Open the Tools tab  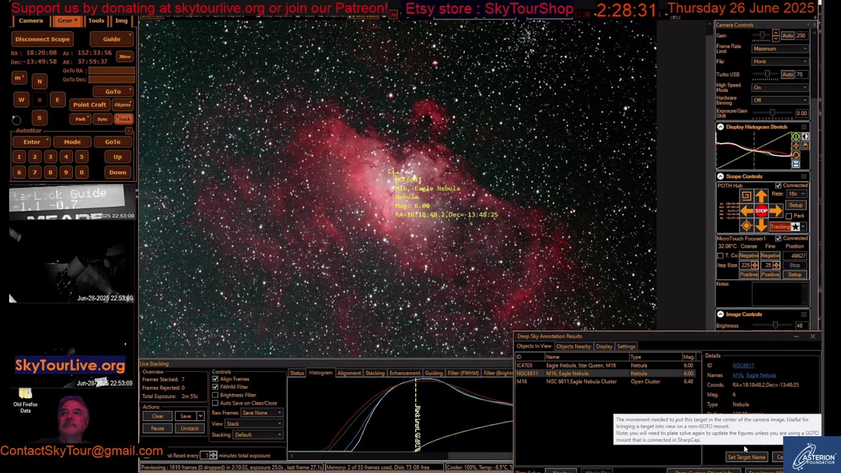coord(96,20)
